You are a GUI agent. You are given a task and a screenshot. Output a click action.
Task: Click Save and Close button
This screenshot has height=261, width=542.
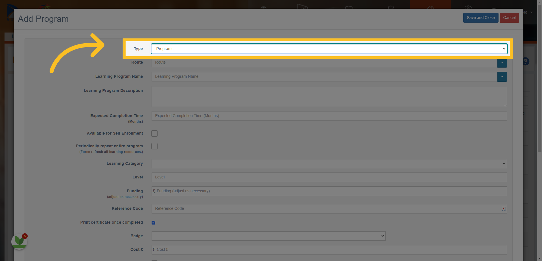[480, 18]
